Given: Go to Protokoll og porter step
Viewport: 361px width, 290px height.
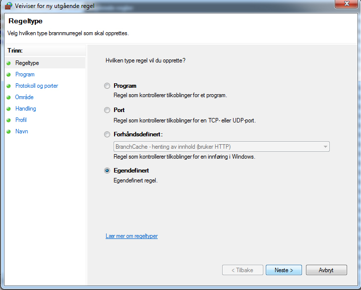Looking at the screenshot, I should 37,86.
